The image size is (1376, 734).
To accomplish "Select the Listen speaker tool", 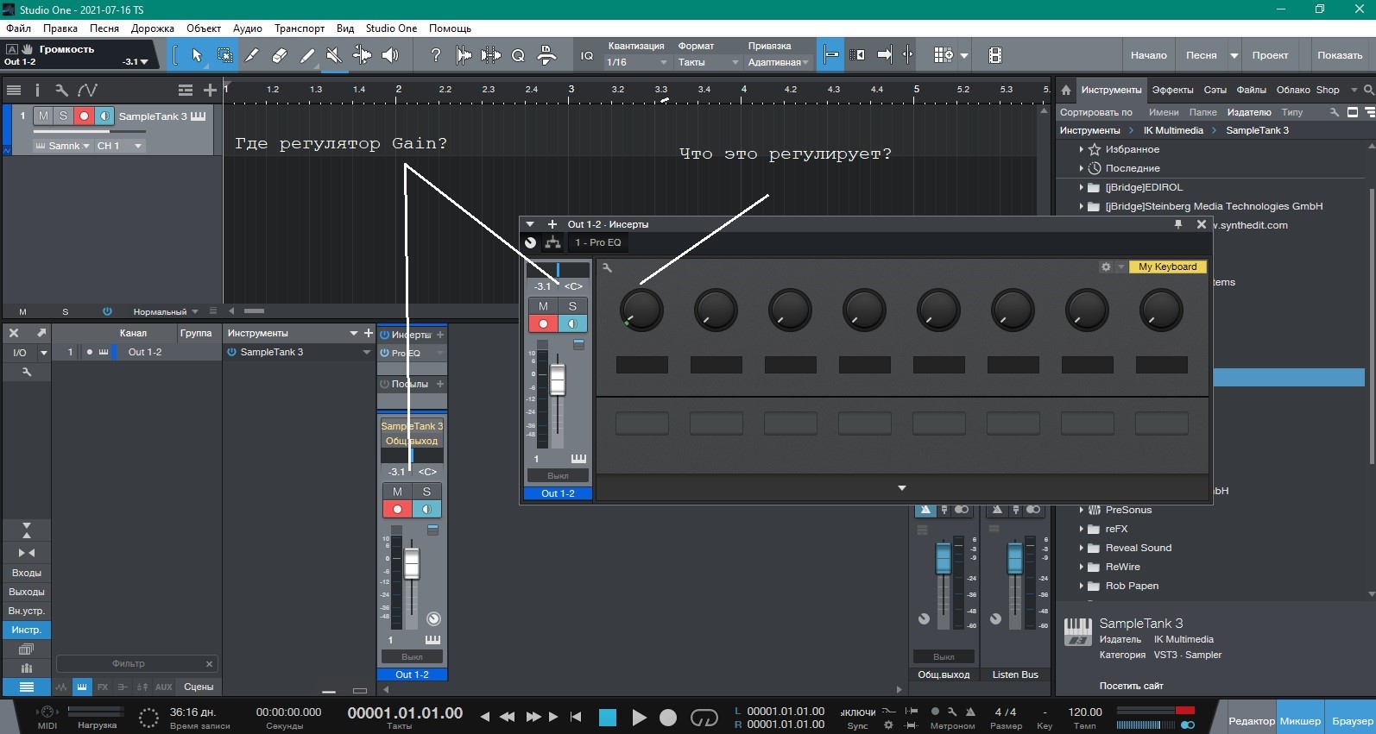I will coord(390,55).
